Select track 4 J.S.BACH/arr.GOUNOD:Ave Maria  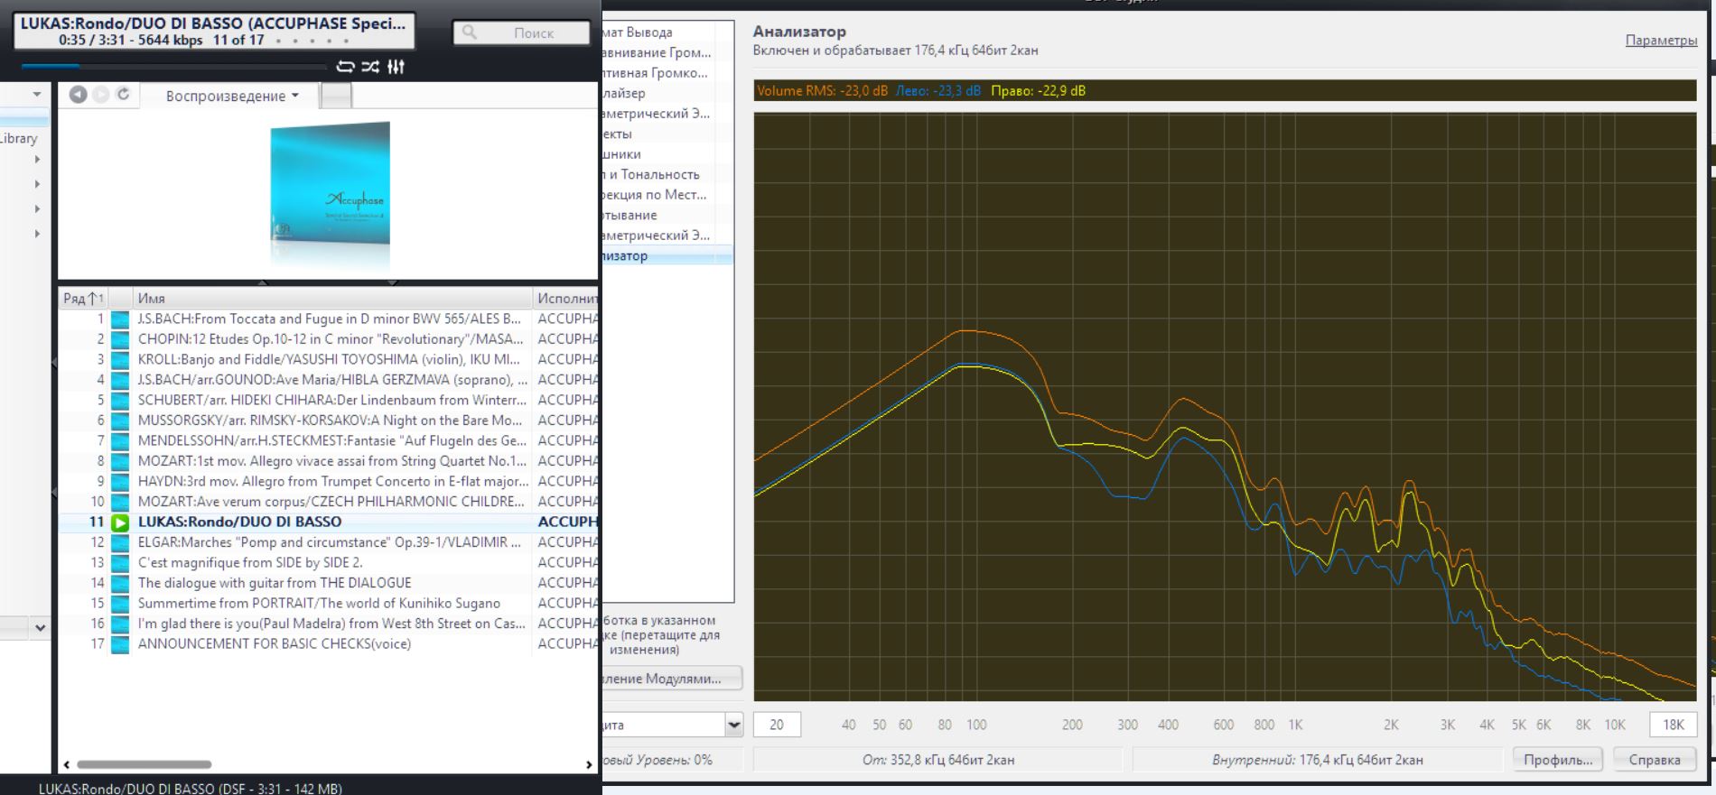330,380
